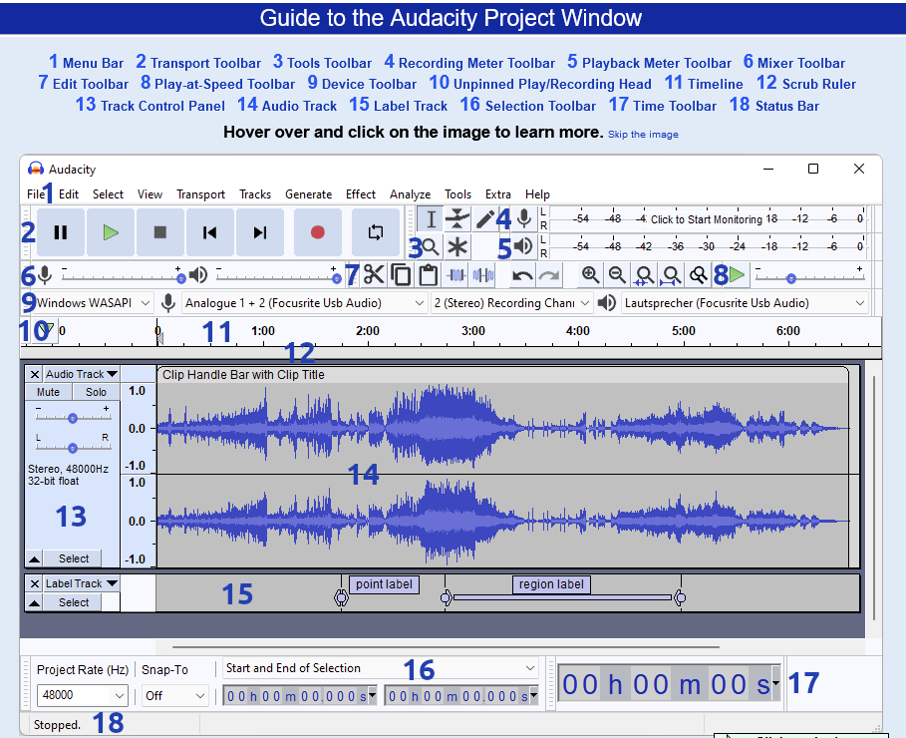Select the Selection (I-beam) tool

point(431,219)
